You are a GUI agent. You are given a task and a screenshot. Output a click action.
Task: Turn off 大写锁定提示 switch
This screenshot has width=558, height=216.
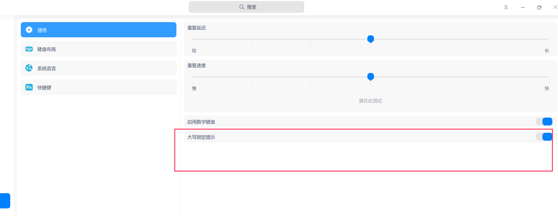click(x=544, y=137)
